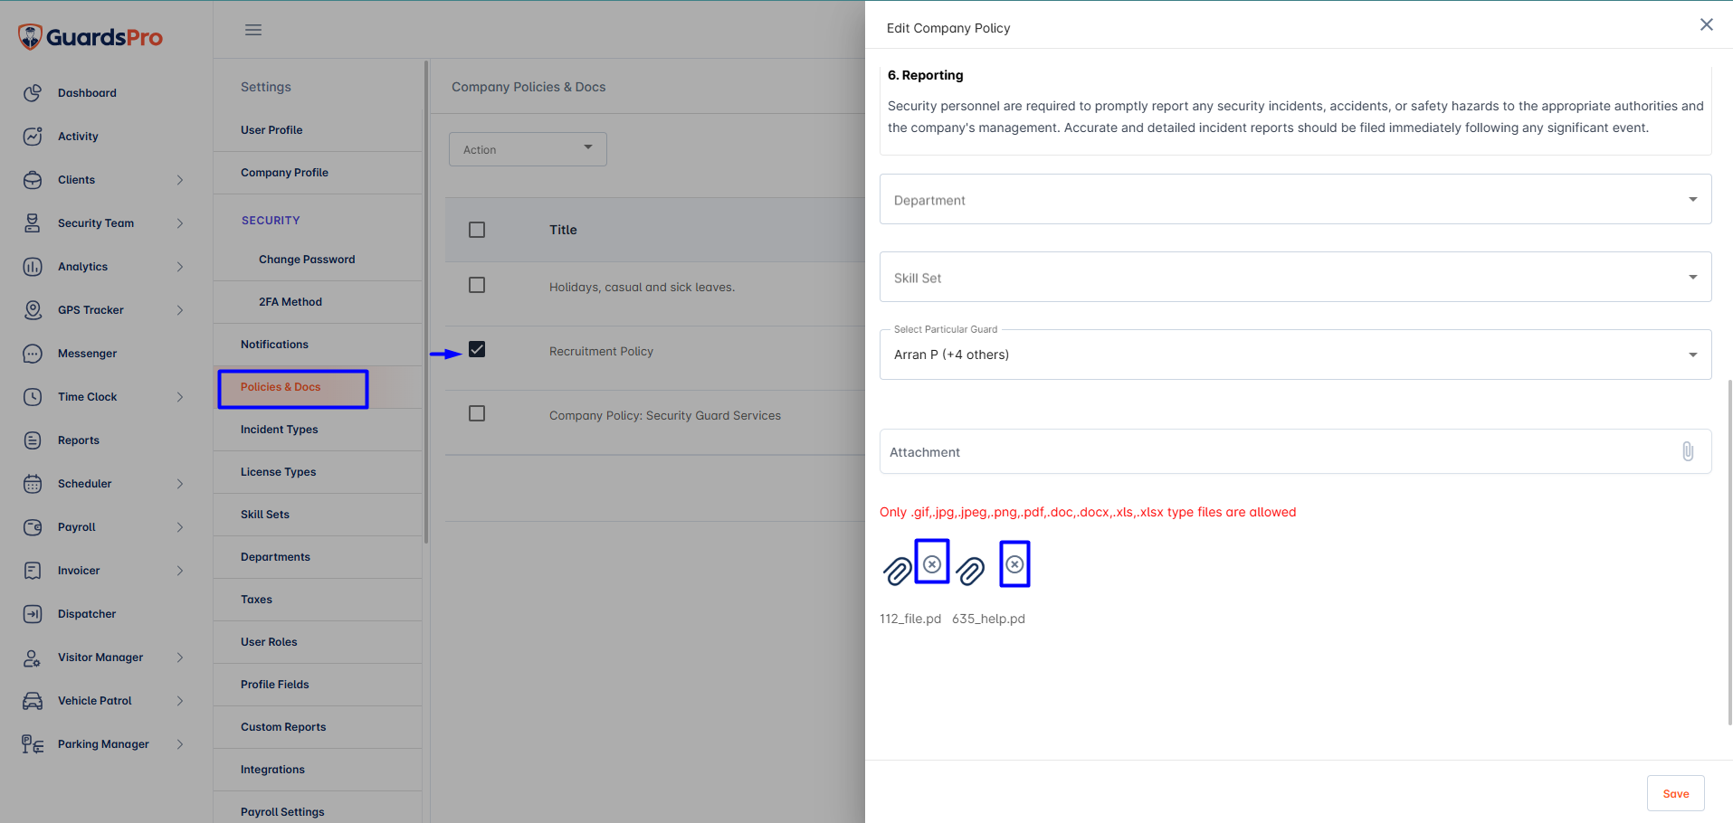Screen dimensions: 1733x823
Task: Expand the Invoicer submenu chevron
Action: 180,571
